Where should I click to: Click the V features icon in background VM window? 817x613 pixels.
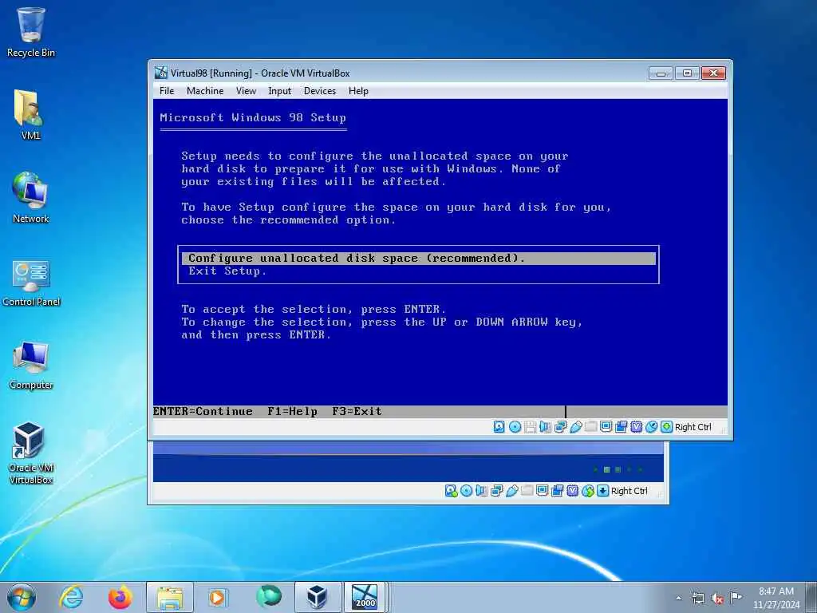(573, 491)
